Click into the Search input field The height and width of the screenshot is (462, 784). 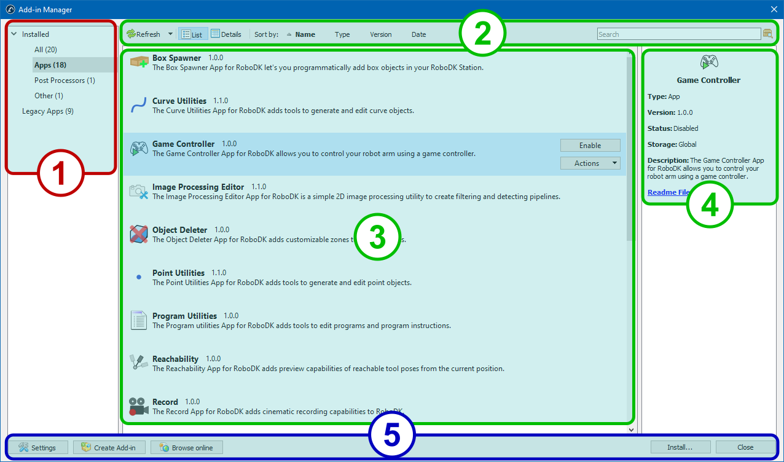pyautogui.click(x=678, y=34)
